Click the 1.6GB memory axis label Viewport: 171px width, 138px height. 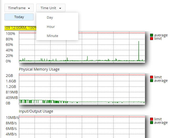(11, 81)
